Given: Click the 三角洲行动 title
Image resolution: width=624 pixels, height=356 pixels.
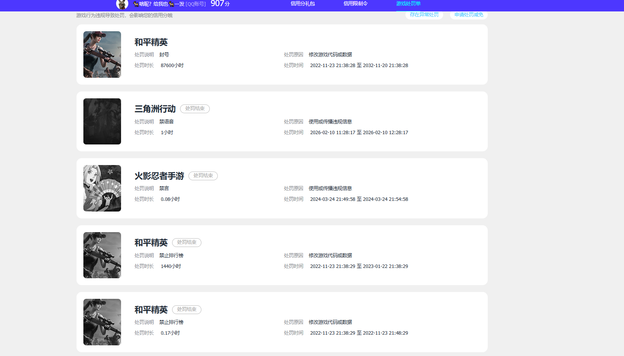Looking at the screenshot, I should 155,109.
